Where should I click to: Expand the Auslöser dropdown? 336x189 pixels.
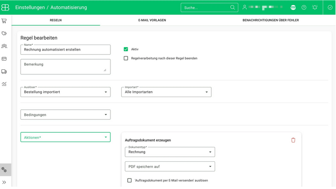click(66, 92)
